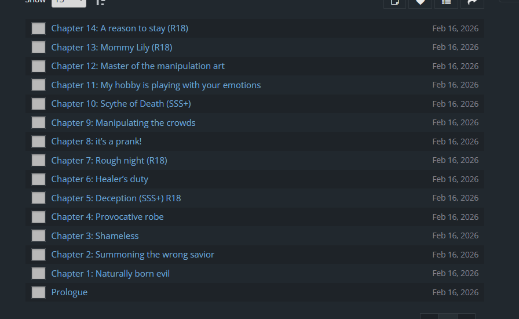Image resolution: width=519 pixels, height=319 pixels.
Task: Go to Chapter 11 link
Action: click(156, 85)
